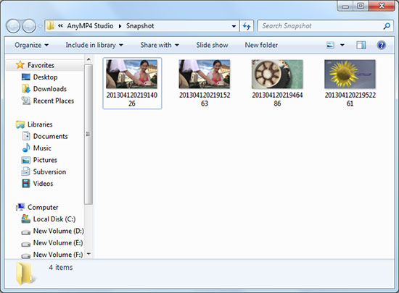Expand the Include in library menu
399x293 pixels.
click(94, 45)
